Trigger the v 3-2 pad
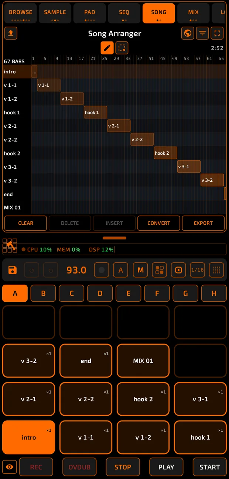 point(29,361)
